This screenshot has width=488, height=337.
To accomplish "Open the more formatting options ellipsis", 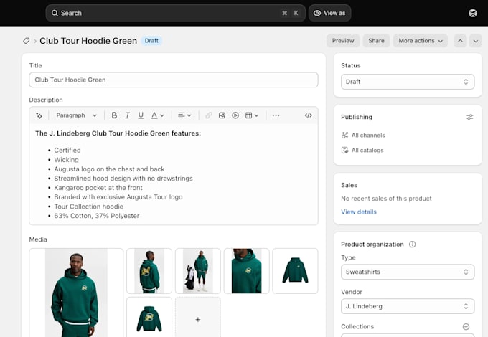I will click(276, 115).
